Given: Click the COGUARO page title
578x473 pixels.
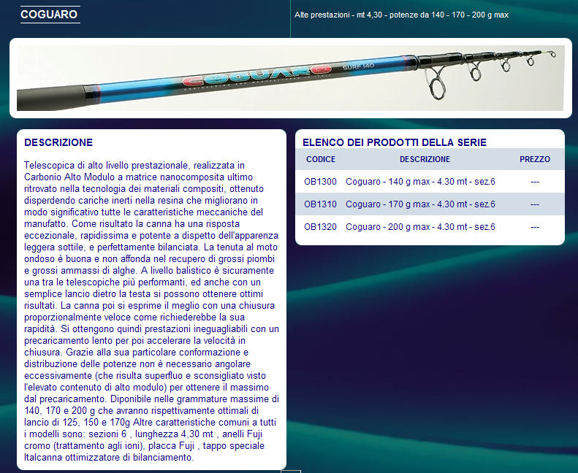Looking at the screenshot, I should 49,15.
